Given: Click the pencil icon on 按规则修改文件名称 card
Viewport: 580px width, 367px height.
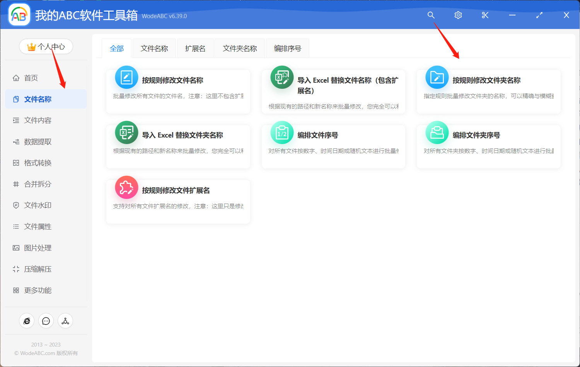Looking at the screenshot, I should coord(126,77).
